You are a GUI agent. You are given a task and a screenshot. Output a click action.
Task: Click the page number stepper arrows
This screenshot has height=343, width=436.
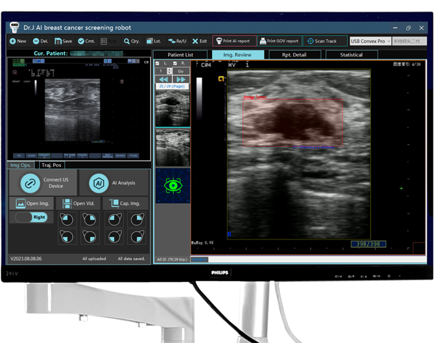169,71
